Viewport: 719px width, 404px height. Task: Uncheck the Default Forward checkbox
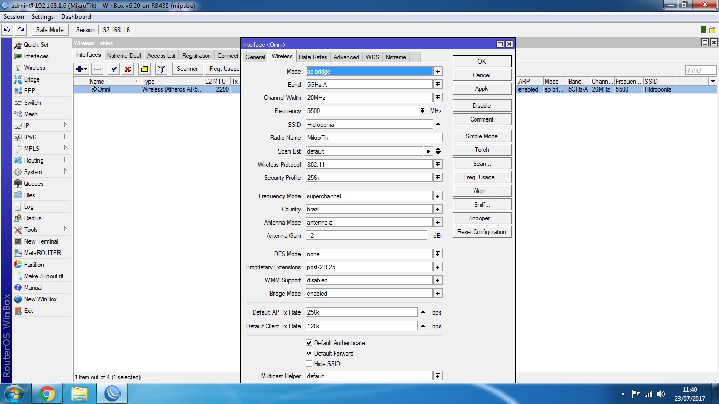coord(309,353)
